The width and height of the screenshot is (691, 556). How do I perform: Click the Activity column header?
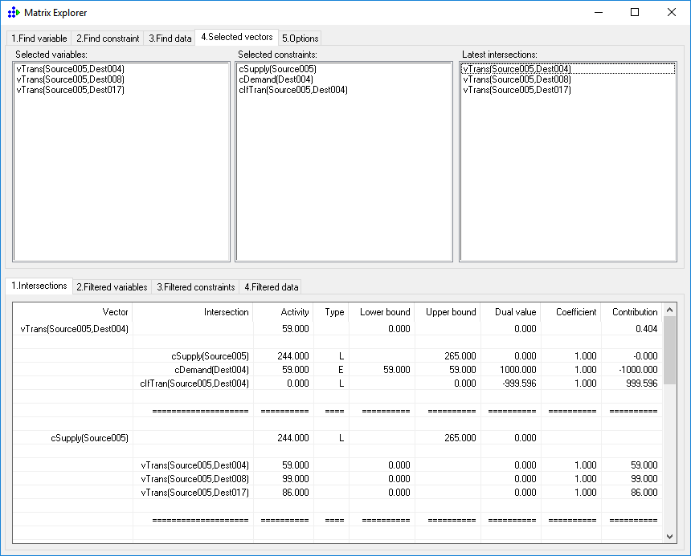pyautogui.click(x=294, y=312)
